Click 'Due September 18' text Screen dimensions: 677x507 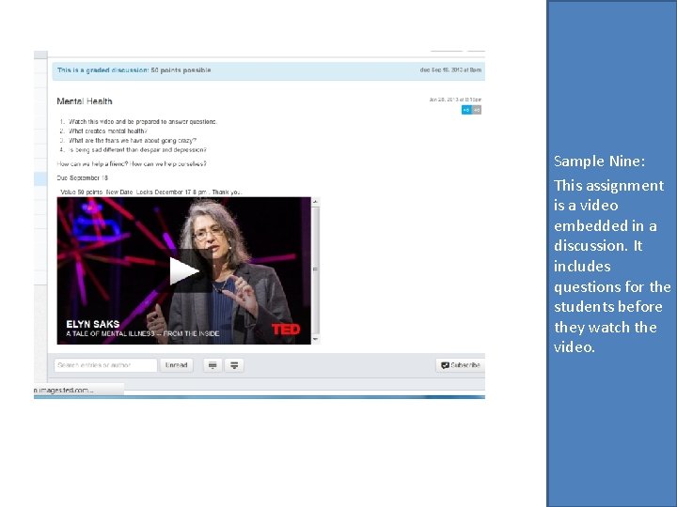(83, 177)
